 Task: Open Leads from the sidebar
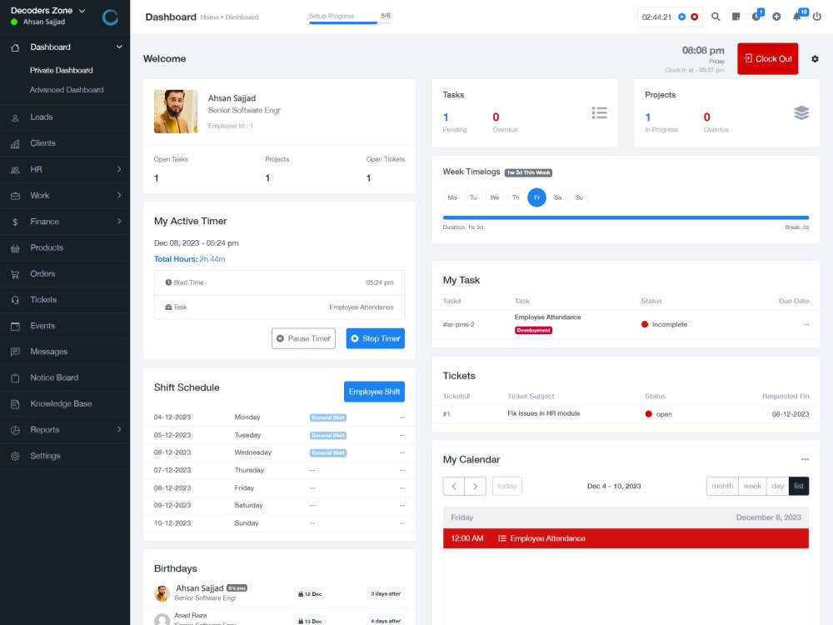[x=65, y=117]
